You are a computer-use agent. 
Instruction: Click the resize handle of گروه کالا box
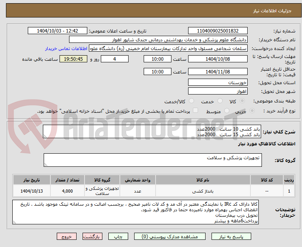coord(46,165)
